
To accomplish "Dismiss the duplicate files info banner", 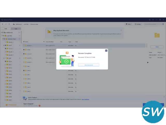I will pyautogui.click(x=121, y=30).
